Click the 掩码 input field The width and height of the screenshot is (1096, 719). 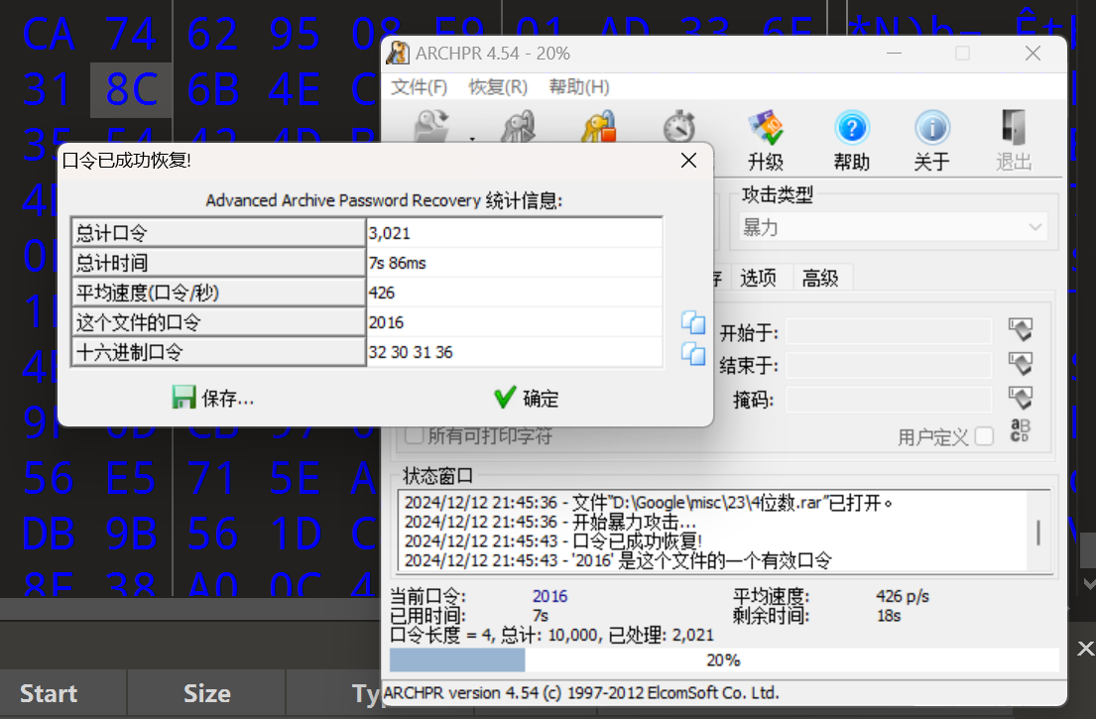point(889,399)
